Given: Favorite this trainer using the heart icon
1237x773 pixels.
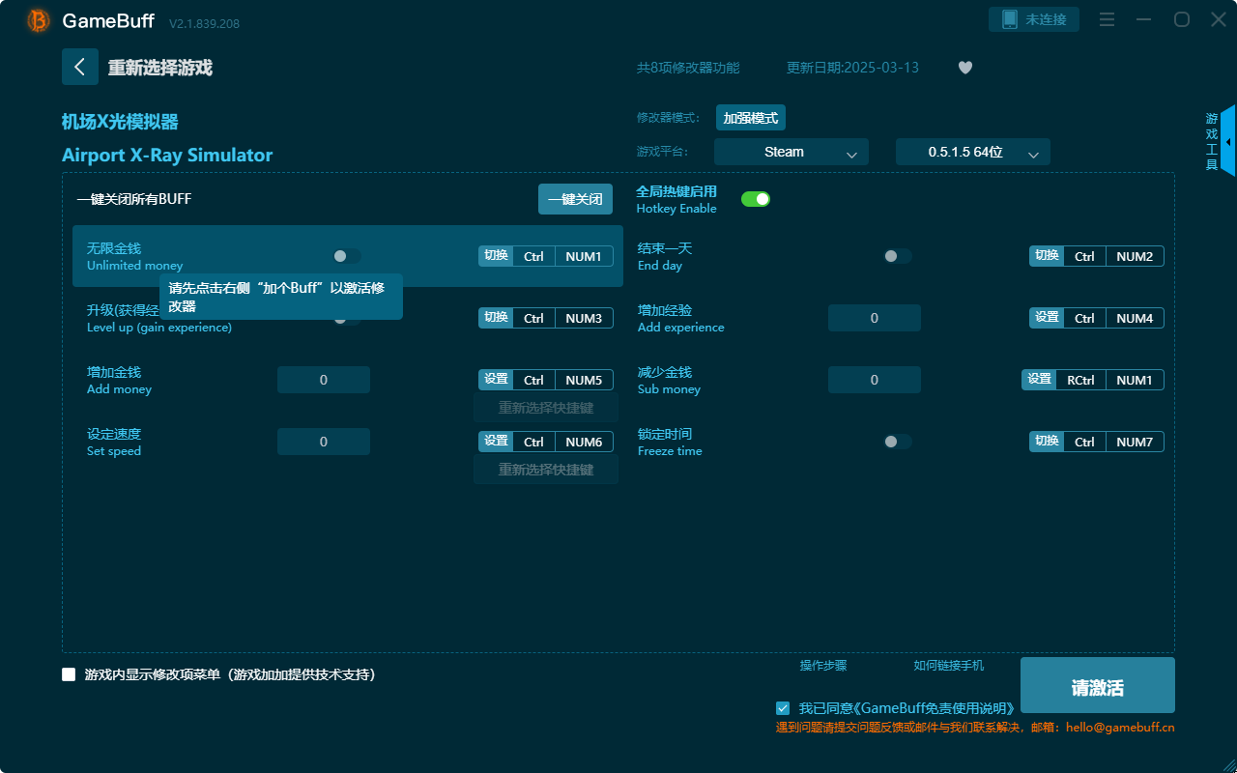Looking at the screenshot, I should pos(964,68).
